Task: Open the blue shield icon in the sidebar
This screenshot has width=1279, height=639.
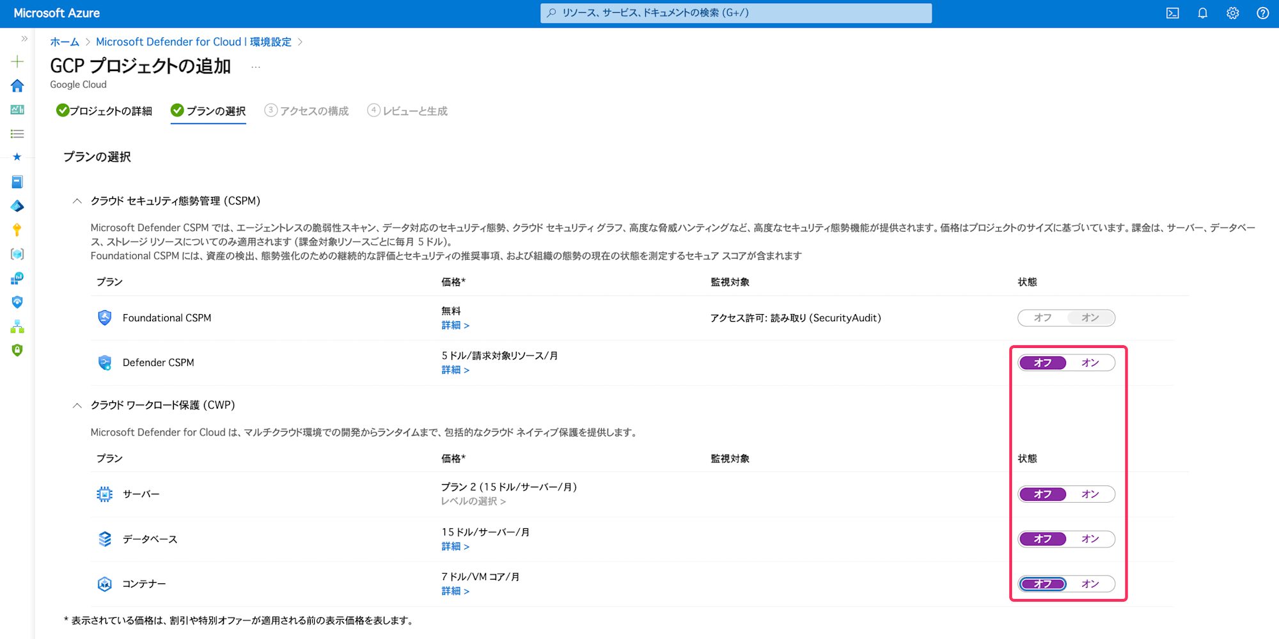Action: click(x=17, y=302)
